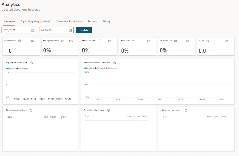The width and height of the screenshot is (239, 156).
Task: Open the end date calendar picker icon
Action: [70, 30]
